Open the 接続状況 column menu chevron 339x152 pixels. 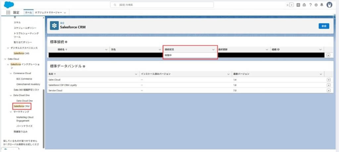214,49
